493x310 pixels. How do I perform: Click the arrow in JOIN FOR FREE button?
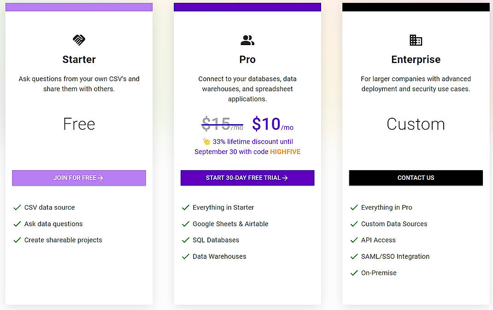pos(100,178)
